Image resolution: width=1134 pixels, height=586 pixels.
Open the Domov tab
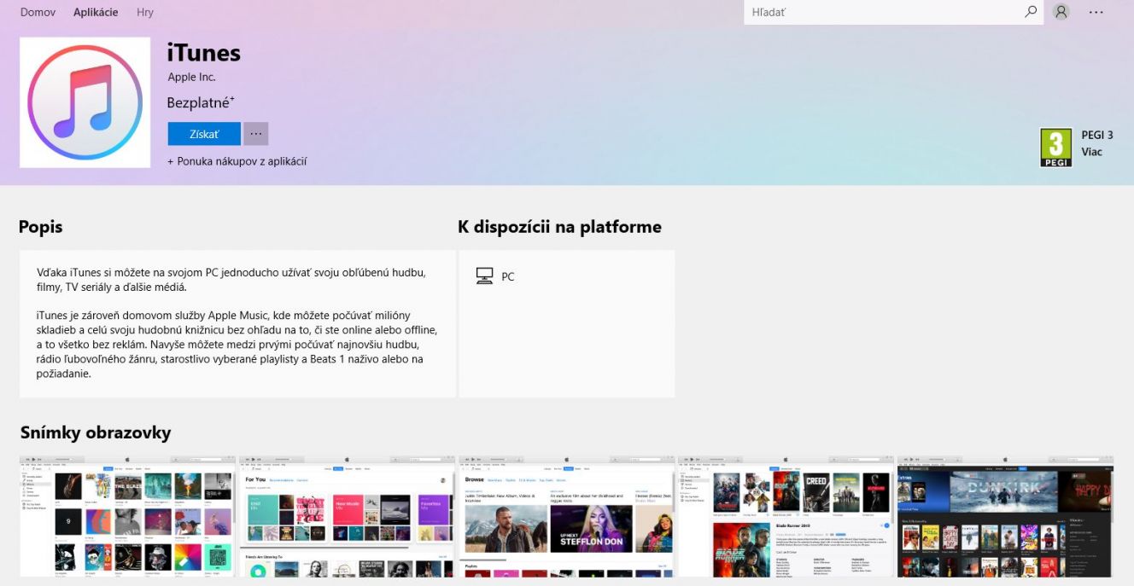38,13
